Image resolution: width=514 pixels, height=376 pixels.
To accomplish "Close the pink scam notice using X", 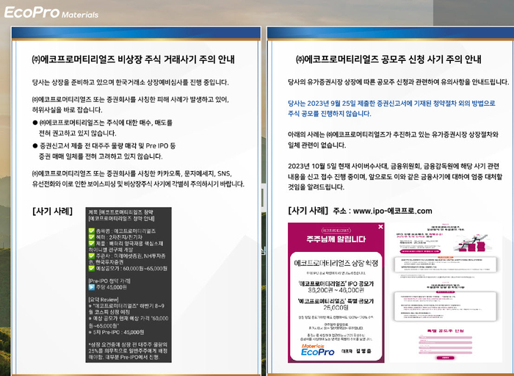I will coord(380,226).
